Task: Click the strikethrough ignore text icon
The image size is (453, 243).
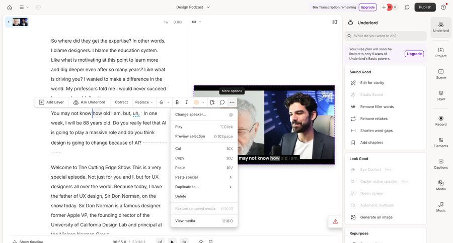Action: coord(161,102)
